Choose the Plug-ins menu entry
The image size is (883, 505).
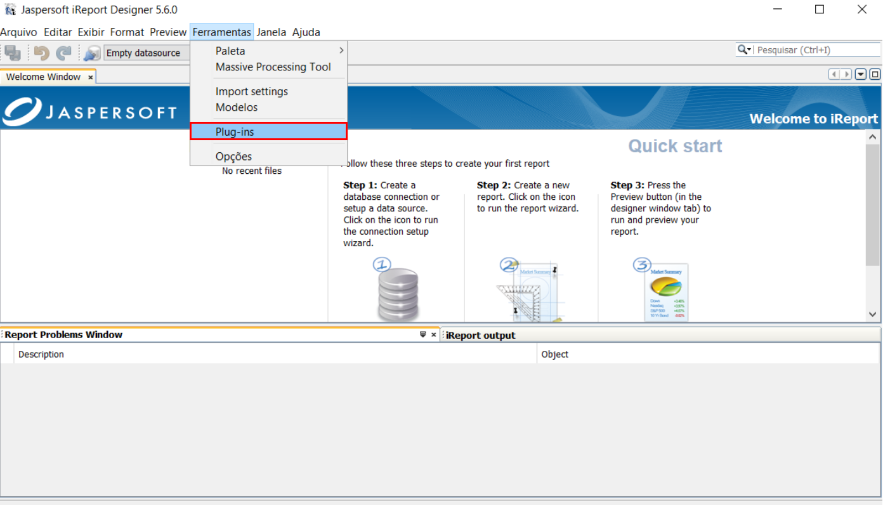click(269, 131)
